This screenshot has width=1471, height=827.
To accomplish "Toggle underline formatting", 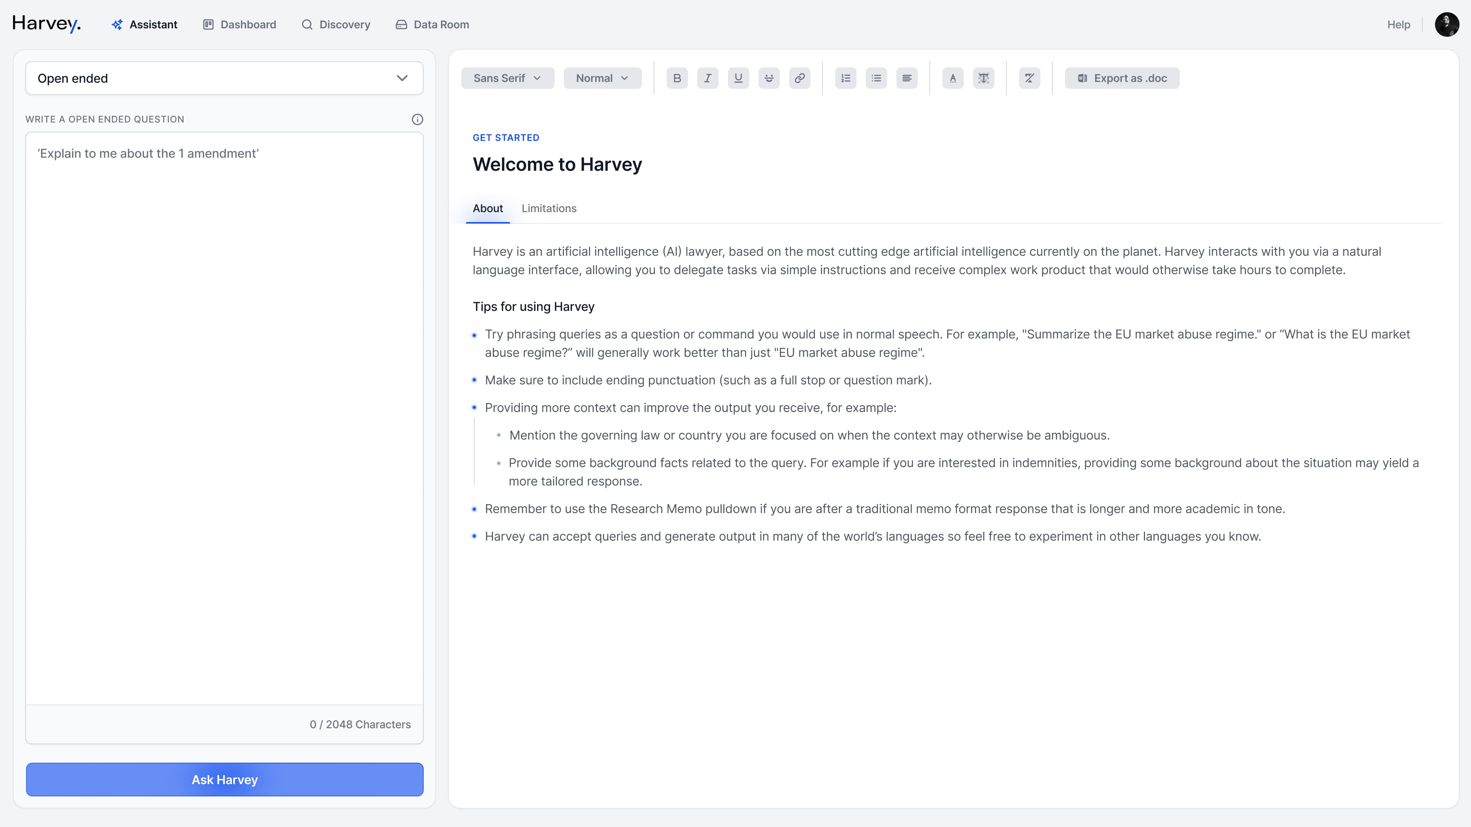I will [x=738, y=78].
